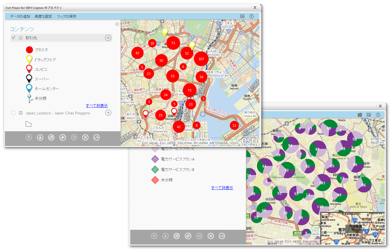Collapse the contents pane with the double chevron
392x251 pixels.
117,24
